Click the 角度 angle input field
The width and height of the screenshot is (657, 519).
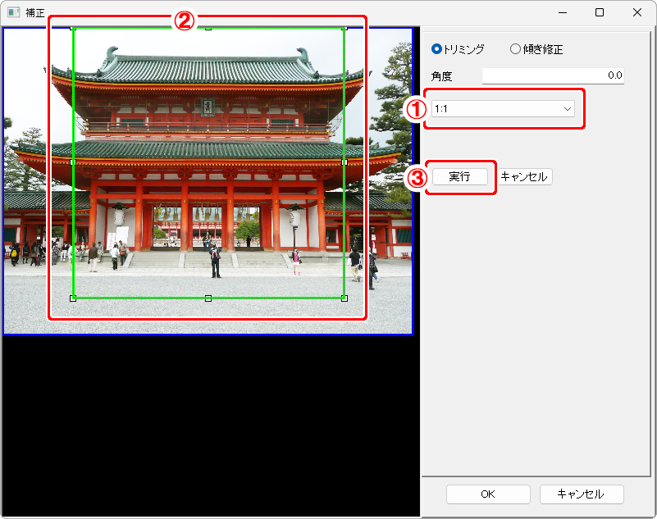pyautogui.click(x=553, y=75)
